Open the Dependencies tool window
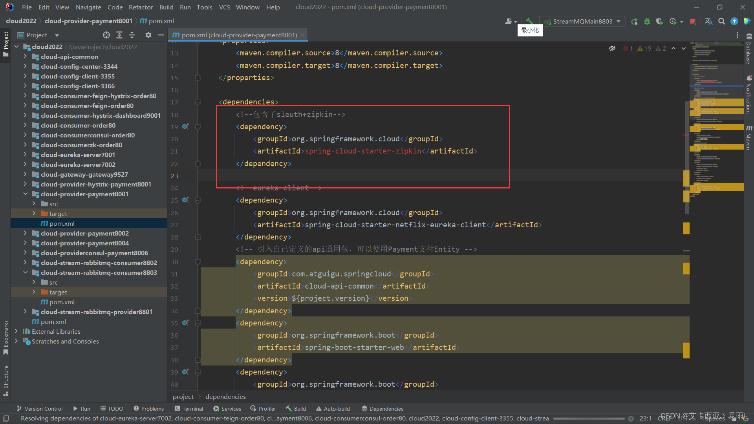The image size is (754, 424). point(382,409)
